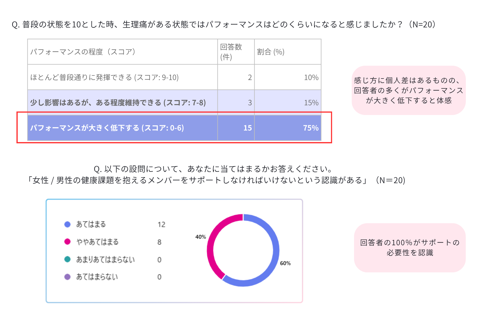Click the 回答数 (件) column header
This screenshot has height=321, width=482.
(231, 52)
